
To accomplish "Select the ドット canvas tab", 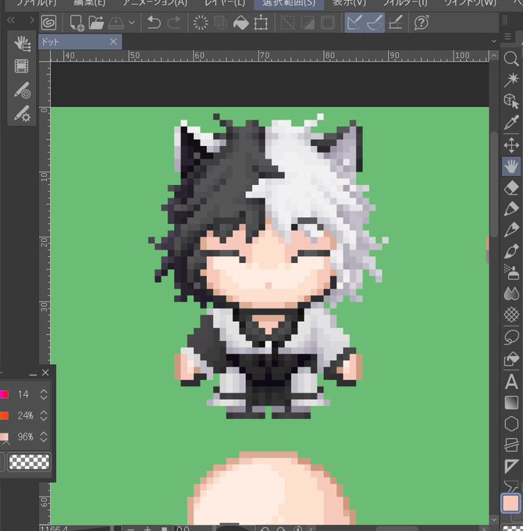I will pos(80,42).
